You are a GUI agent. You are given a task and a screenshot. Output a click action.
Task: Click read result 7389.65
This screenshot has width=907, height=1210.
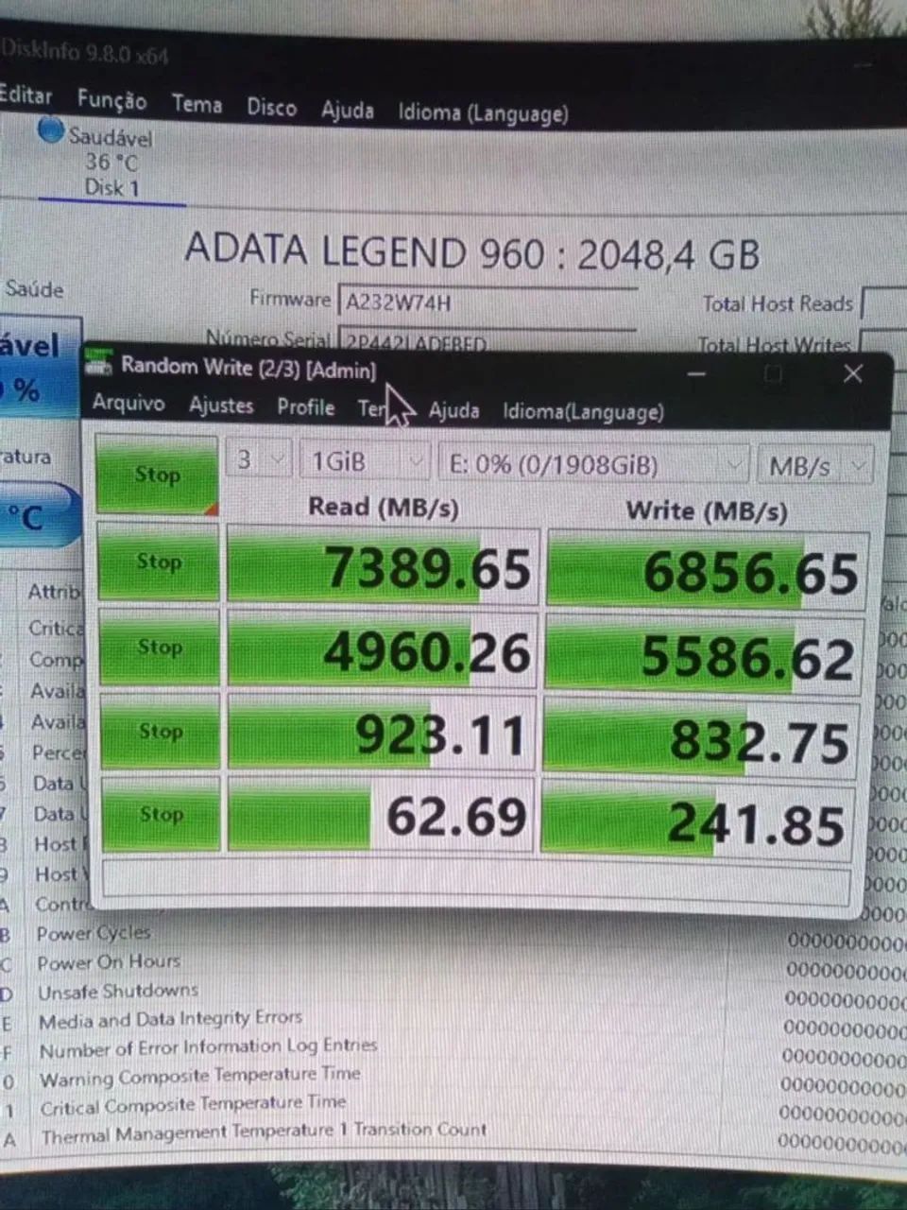click(x=383, y=566)
